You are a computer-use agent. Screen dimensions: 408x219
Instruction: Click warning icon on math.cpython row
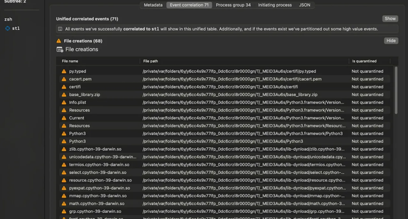(64, 204)
